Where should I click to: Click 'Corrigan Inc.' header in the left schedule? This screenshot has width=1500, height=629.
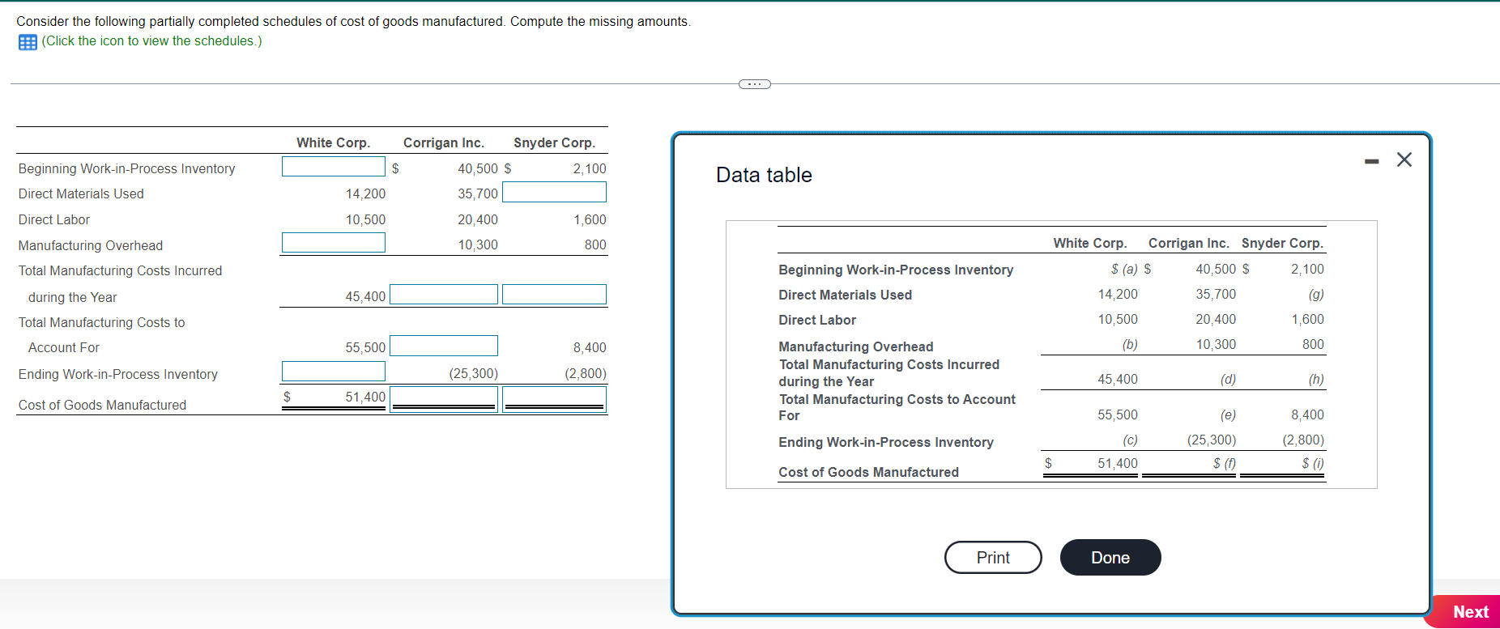pos(444,143)
